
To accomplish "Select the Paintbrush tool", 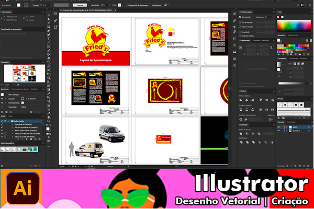I will pos(49,50).
